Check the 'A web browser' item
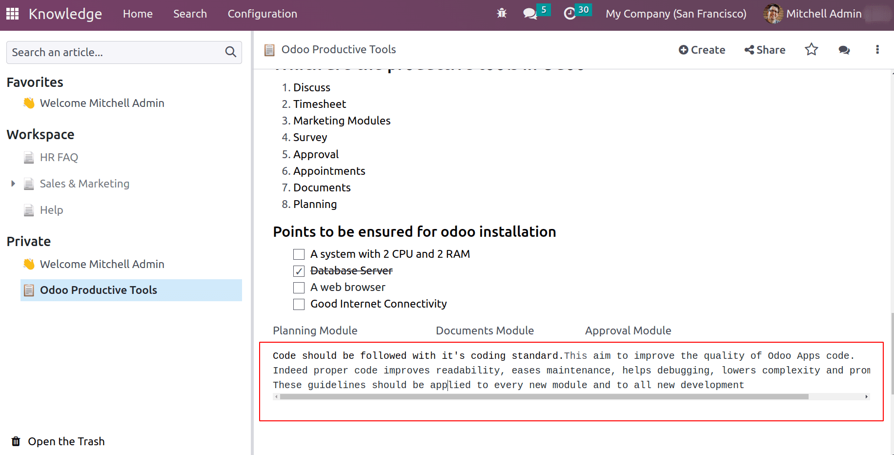894x455 pixels. pyautogui.click(x=299, y=288)
